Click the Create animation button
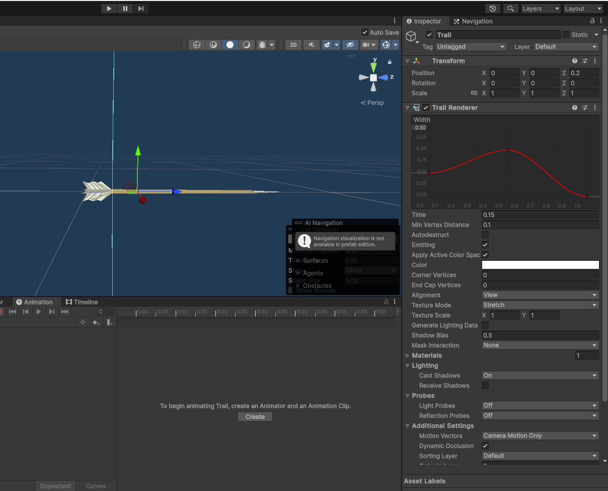608x491 pixels. 255,417
